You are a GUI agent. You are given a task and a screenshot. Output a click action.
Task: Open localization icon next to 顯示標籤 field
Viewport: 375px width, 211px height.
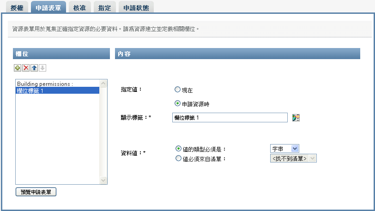296,118
